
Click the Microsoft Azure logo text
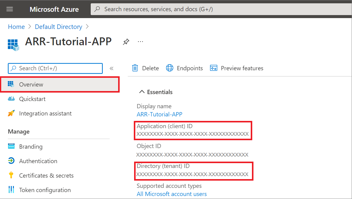tap(54, 9)
